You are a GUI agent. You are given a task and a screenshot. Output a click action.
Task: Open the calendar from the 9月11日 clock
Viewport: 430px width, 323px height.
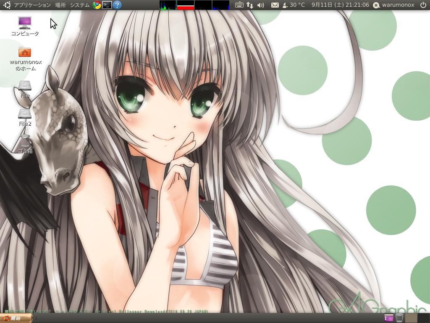coord(340,5)
